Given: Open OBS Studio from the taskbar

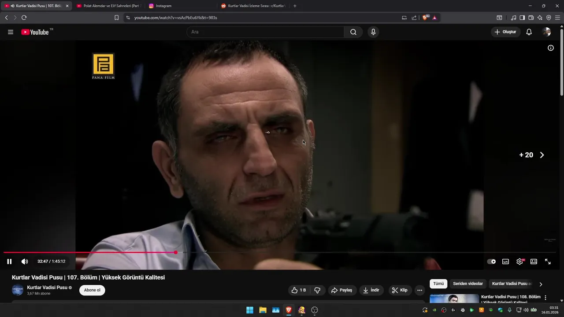Looking at the screenshot, I should 315,310.
